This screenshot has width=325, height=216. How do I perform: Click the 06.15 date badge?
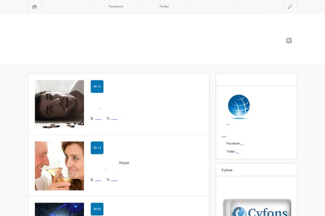(x=97, y=86)
